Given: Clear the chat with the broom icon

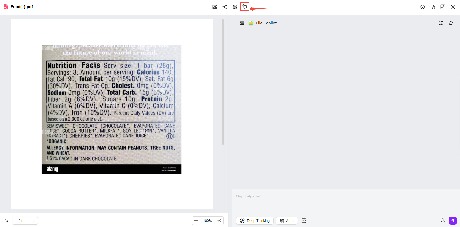Looking at the screenshot, I should click(x=451, y=23).
